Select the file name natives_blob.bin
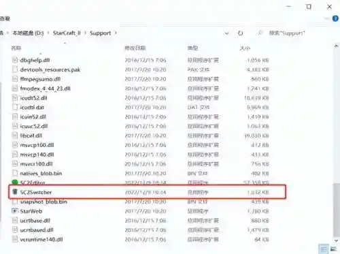The image size is (340, 254). click(x=41, y=174)
